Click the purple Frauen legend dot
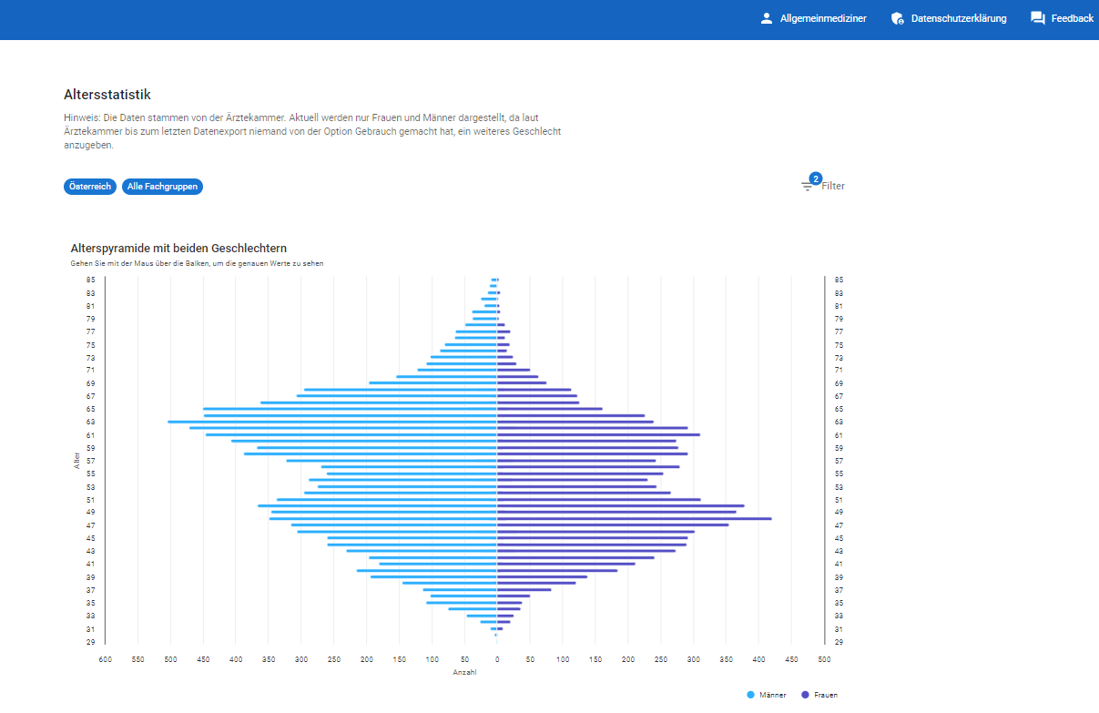Image resolution: width=1099 pixels, height=713 pixels. tap(805, 695)
